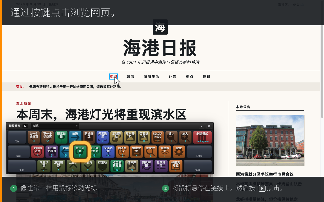The height and width of the screenshot is (202, 324).
Task: Select the 文本选择 (H) key icon
Action: click(x=108, y=152)
